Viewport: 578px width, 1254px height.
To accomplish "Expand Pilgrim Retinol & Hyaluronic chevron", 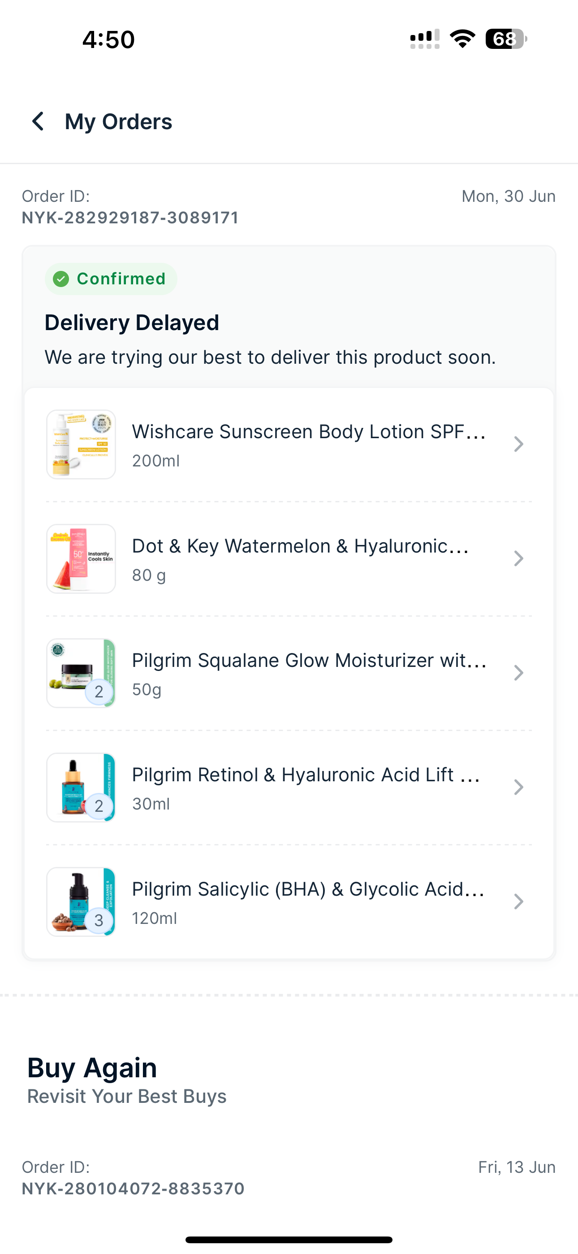I will point(519,787).
